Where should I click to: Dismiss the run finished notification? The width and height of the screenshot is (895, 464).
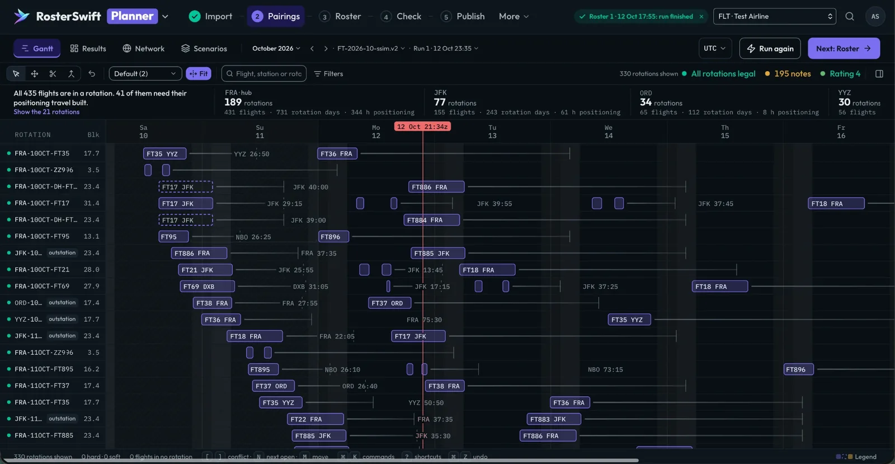coord(701,16)
